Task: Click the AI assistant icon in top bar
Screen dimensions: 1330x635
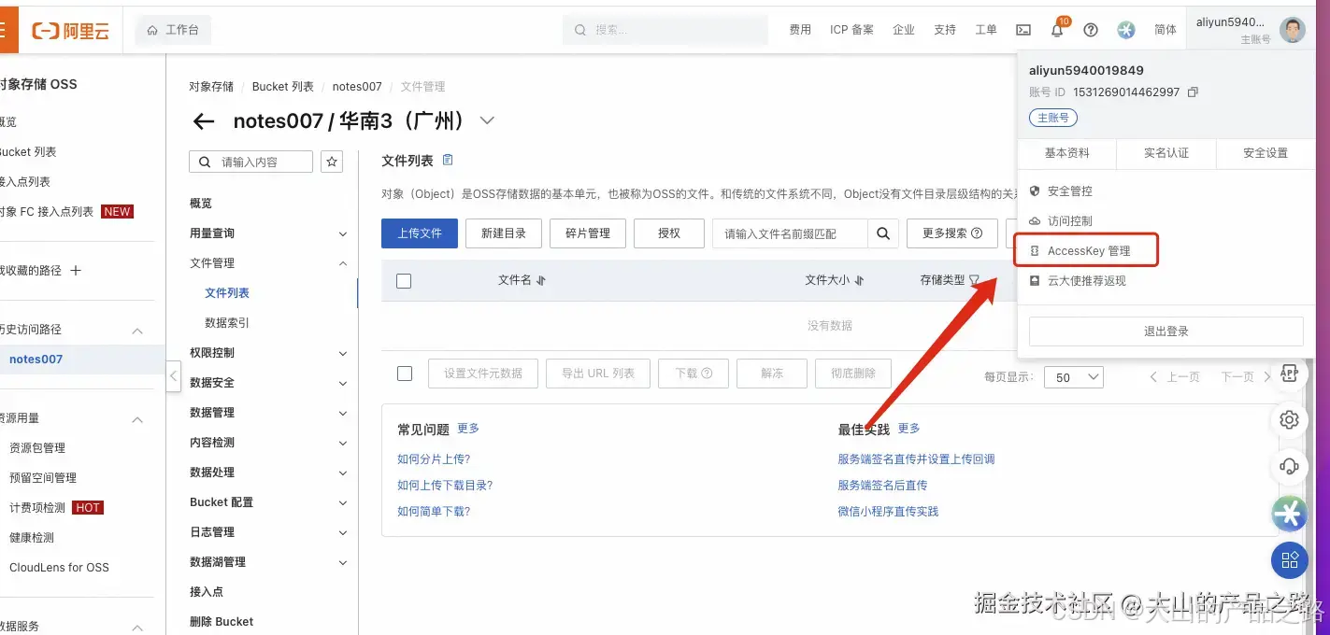Action: pyautogui.click(x=1126, y=30)
